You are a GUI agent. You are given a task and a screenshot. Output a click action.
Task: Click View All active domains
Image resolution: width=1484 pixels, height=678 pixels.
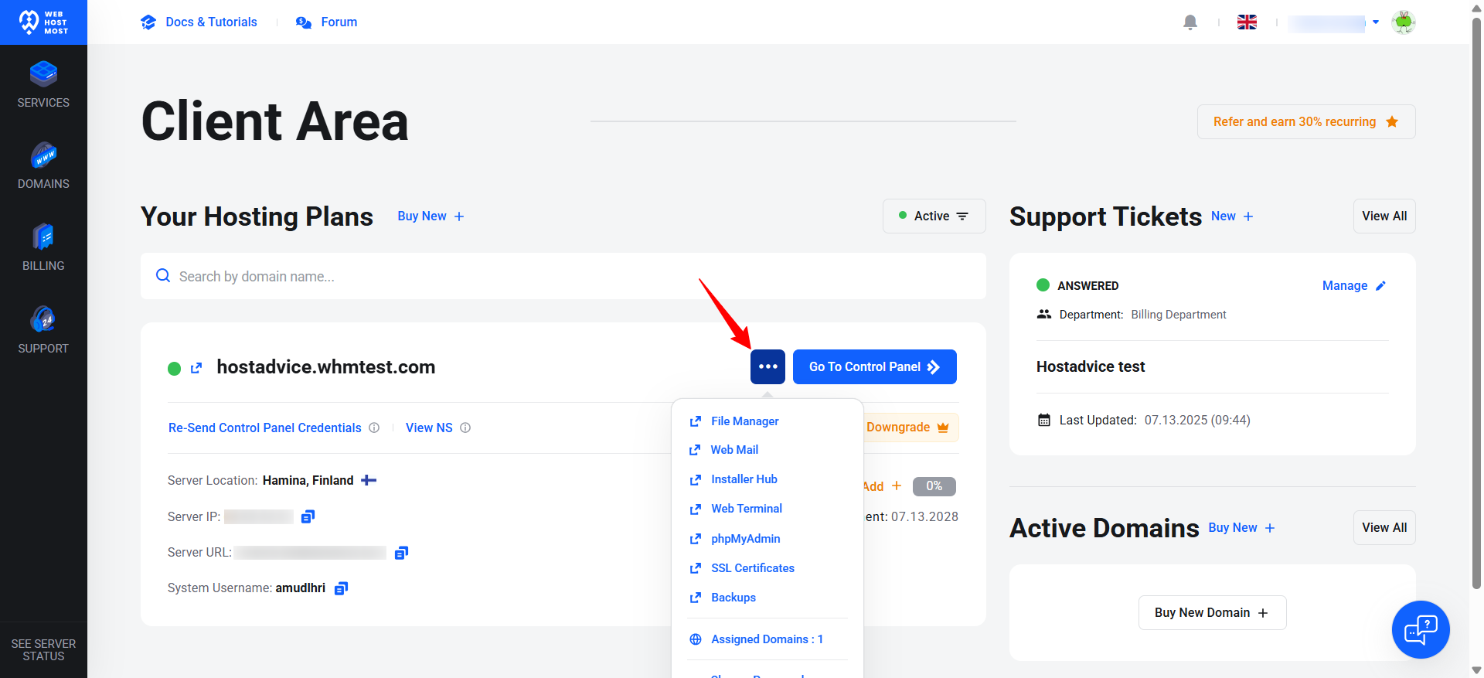1384,528
